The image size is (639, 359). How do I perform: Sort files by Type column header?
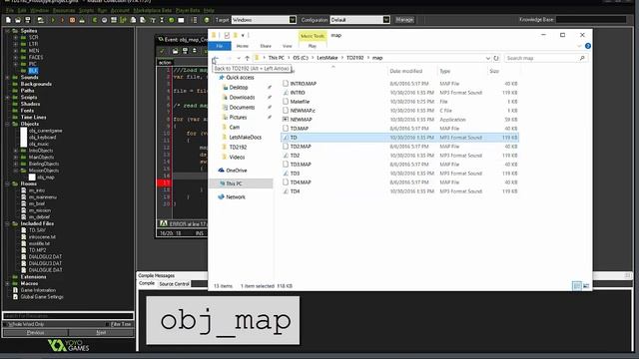(x=445, y=71)
